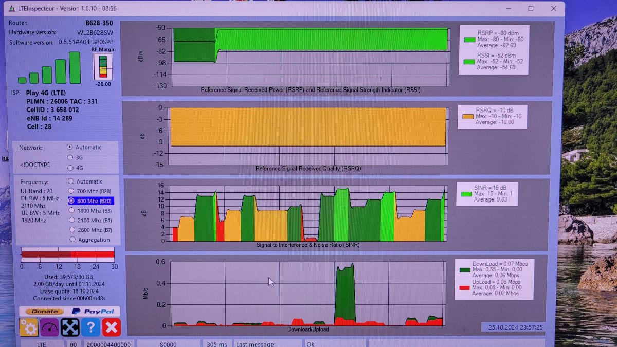The width and height of the screenshot is (617, 347).
Task: Click Erase quota: 18.10.2024
Action: coord(68,291)
